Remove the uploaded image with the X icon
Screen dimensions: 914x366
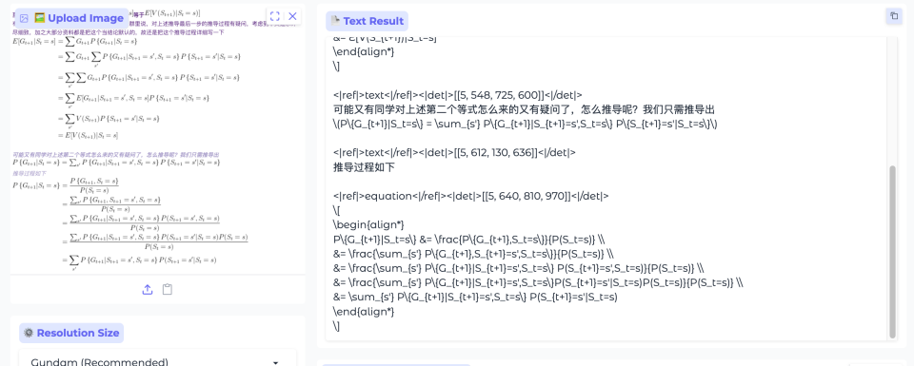point(292,16)
